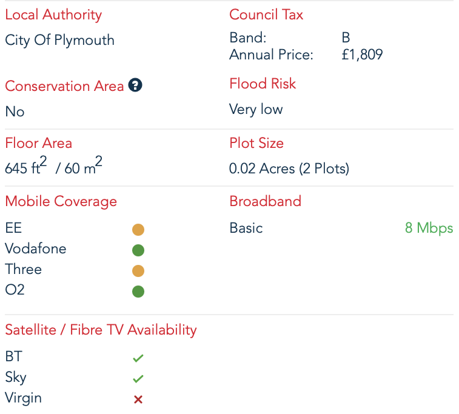Click the £1,809 annual price value
The width and height of the screenshot is (459, 414).
tap(362, 55)
